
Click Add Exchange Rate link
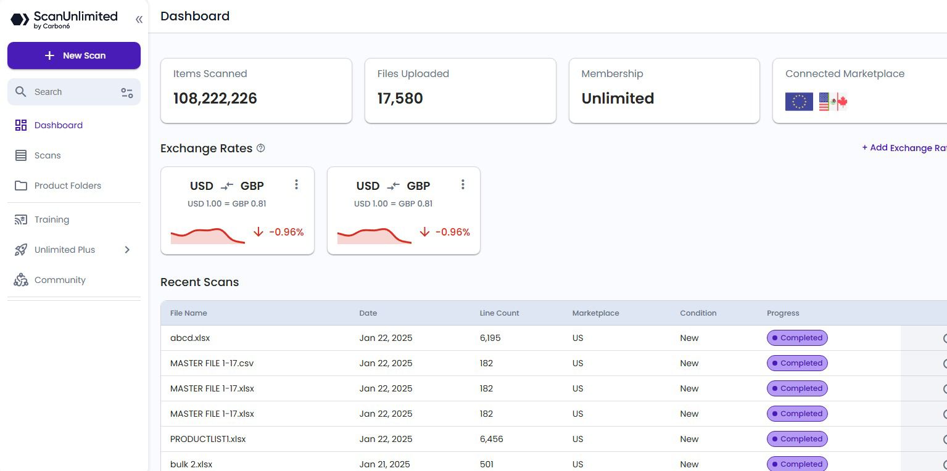tap(904, 148)
